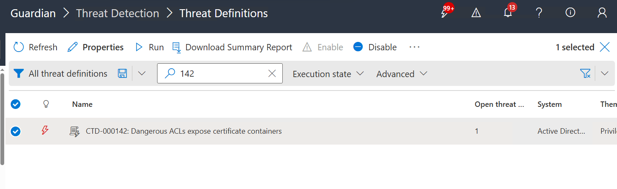The height and width of the screenshot is (189, 617).
Task: Open the view selector chevron beside save icon
Action: tap(142, 74)
